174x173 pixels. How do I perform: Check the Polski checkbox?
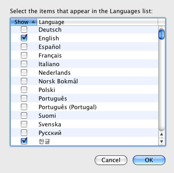point(24,90)
